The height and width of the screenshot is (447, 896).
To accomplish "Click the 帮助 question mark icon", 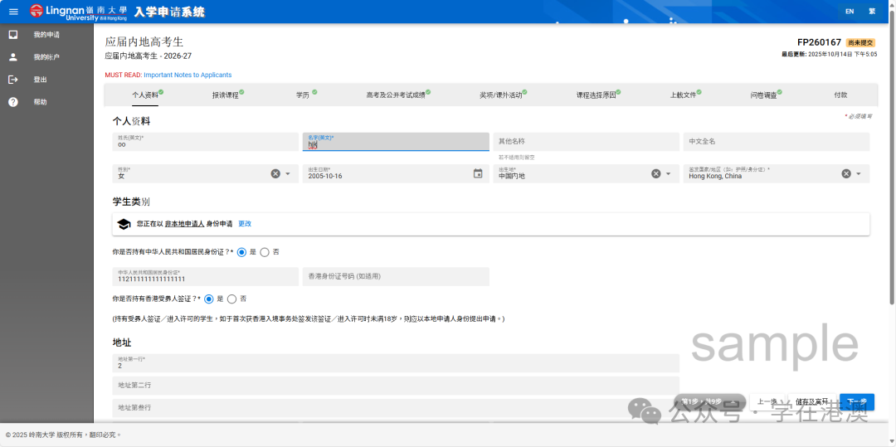I will (13, 102).
